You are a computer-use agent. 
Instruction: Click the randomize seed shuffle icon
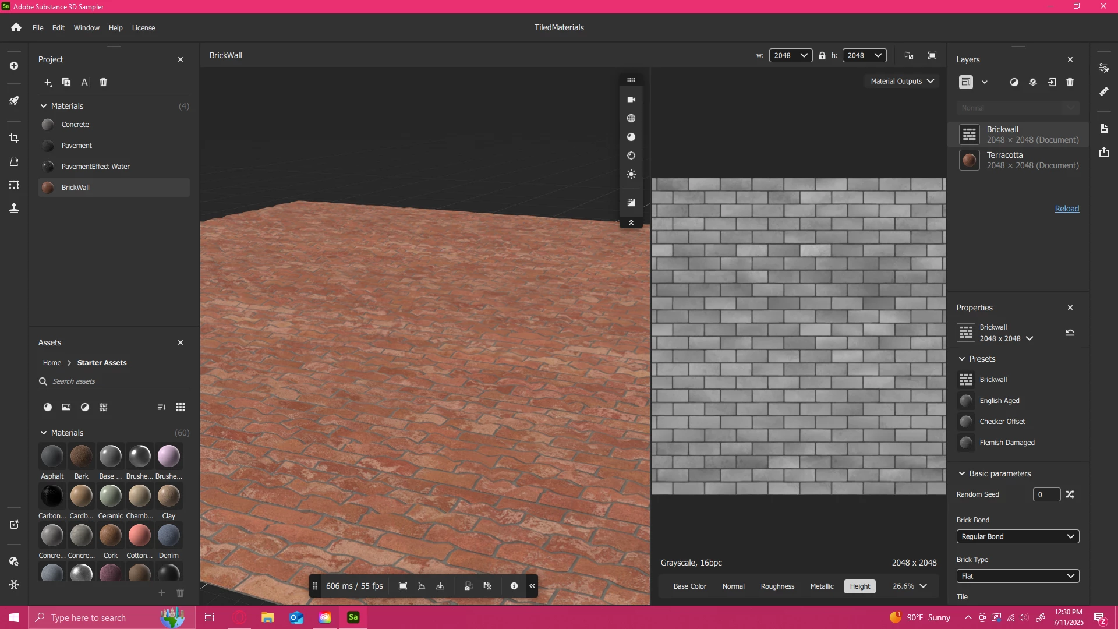coord(1070,494)
